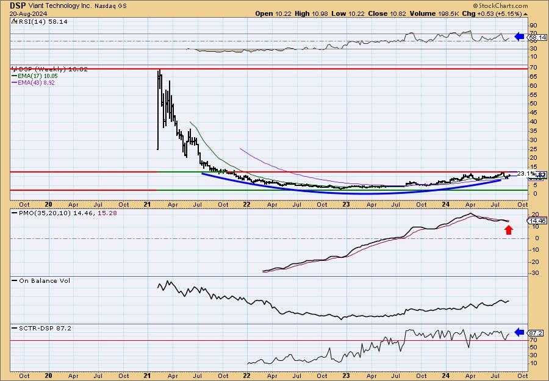Click the 58.14 RSI axis value tag
This screenshot has width=549, height=381.
tap(537, 37)
